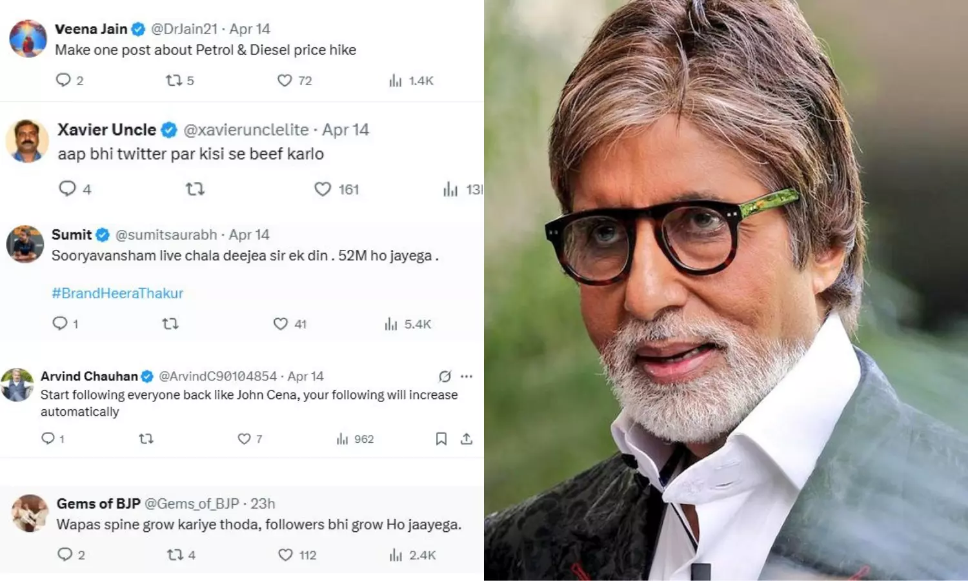Click Veena Jain's verified badge
968x581 pixels.
click(x=137, y=28)
